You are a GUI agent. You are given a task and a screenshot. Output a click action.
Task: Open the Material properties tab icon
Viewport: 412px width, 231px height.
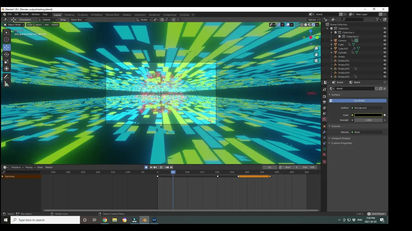(x=324, y=155)
